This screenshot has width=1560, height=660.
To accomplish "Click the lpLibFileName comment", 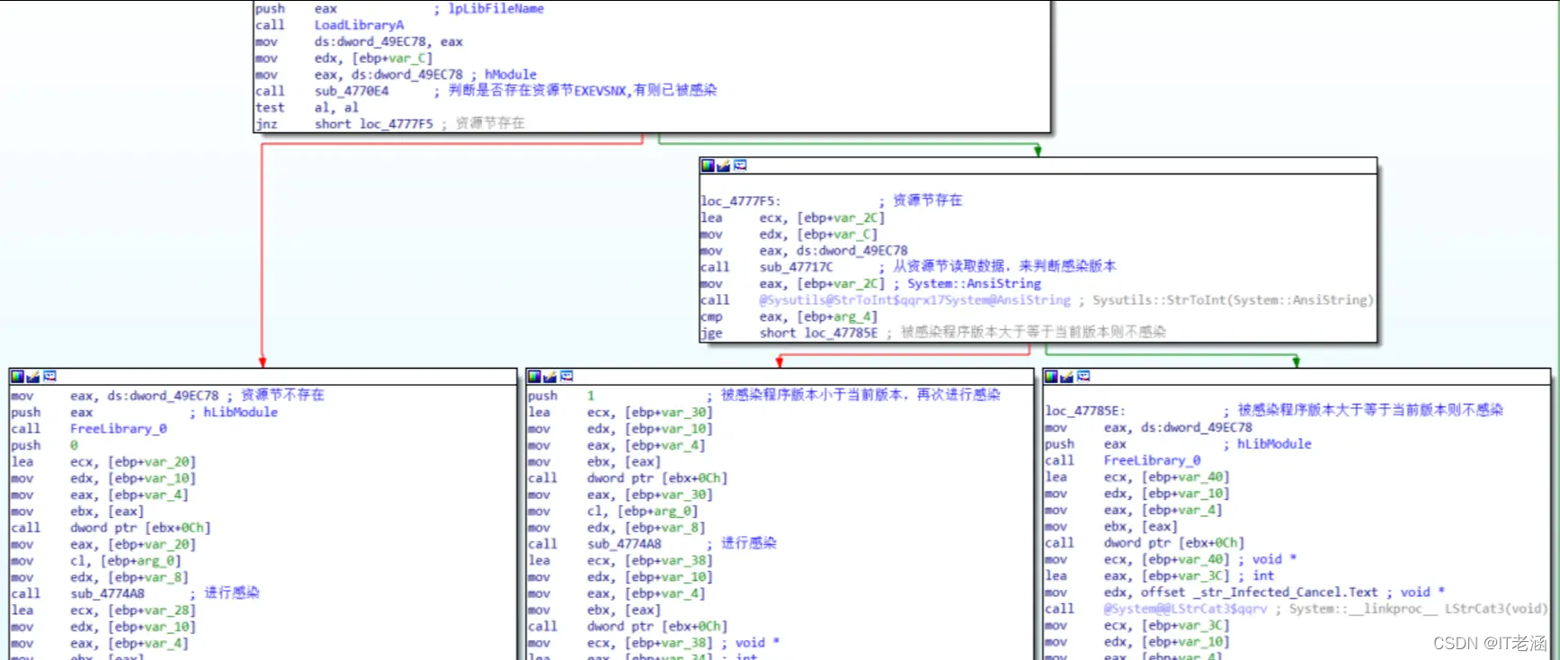I will 495,9.
